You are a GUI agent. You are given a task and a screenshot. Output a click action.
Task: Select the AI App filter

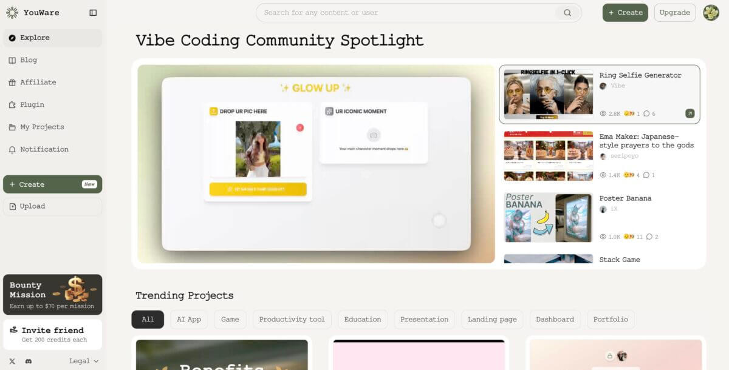pyautogui.click(x=189, y=319)
